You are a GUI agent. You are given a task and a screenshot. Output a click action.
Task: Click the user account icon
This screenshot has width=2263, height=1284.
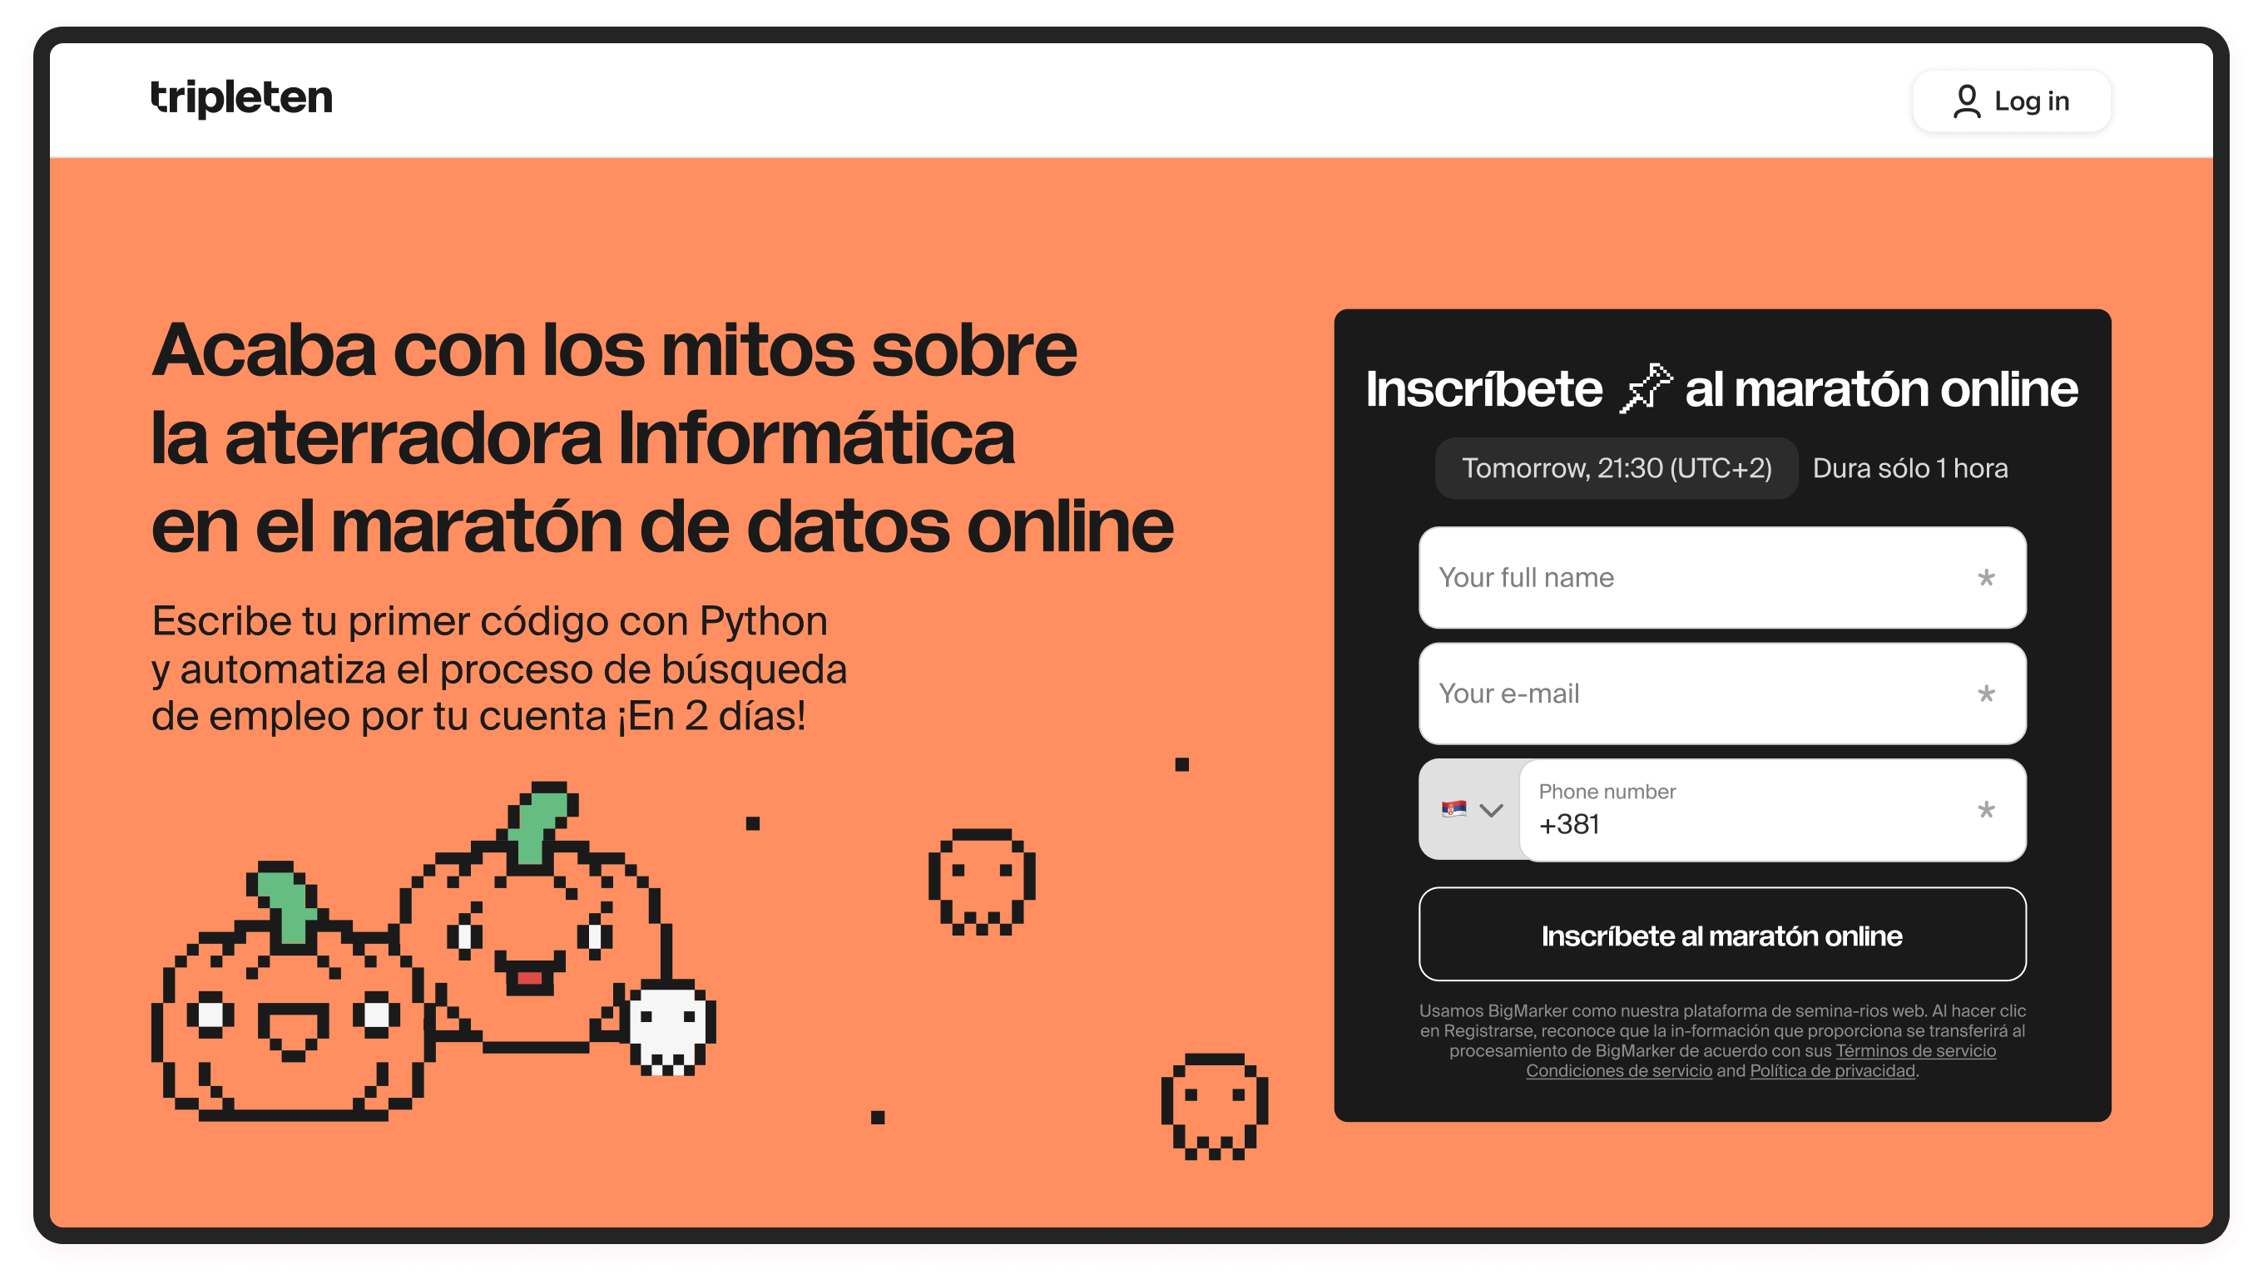(1966, 102)
